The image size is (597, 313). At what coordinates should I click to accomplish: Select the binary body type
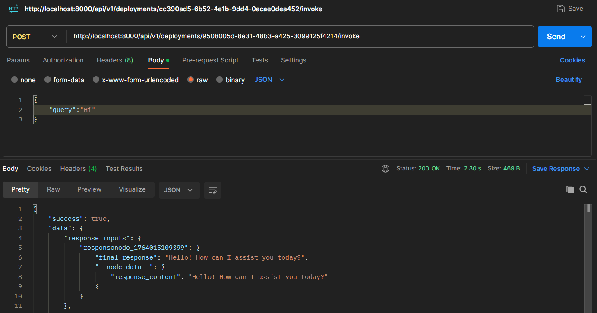pyautogui.click(x=231, y=80)
